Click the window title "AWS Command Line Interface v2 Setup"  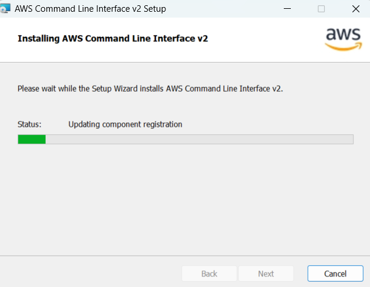[90, 9]
